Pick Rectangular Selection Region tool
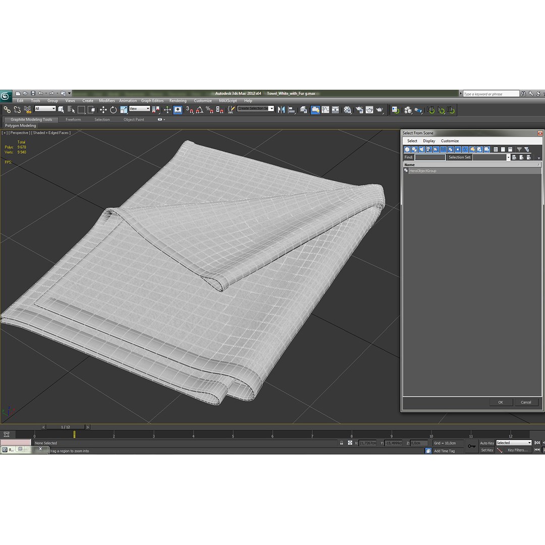The image size is (545, 545). coord(81,110)
